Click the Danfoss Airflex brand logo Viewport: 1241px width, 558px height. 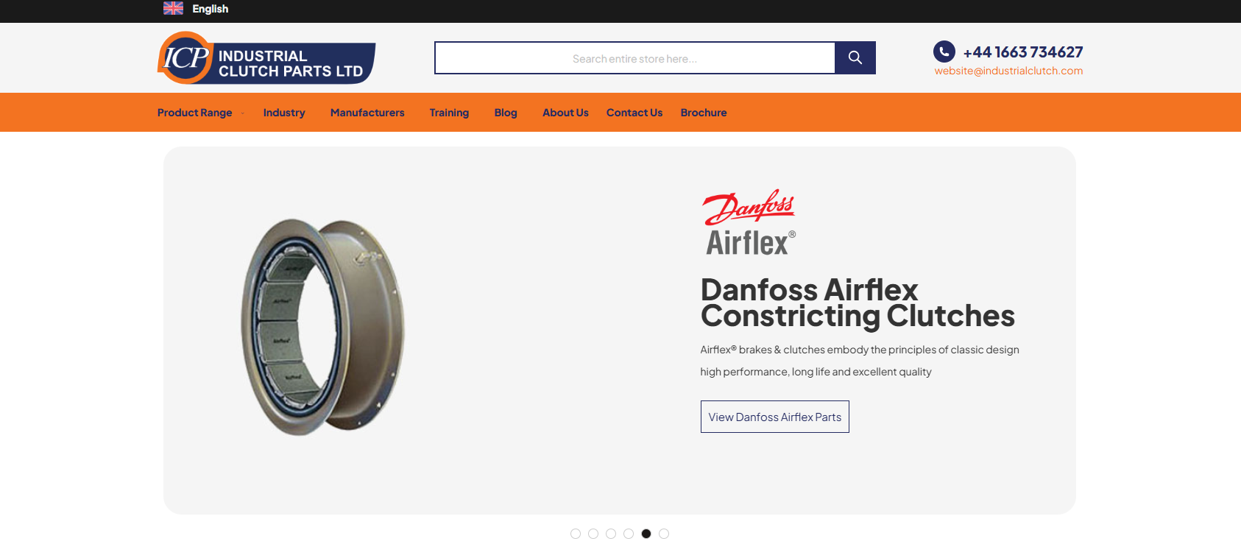coord(749,222)
